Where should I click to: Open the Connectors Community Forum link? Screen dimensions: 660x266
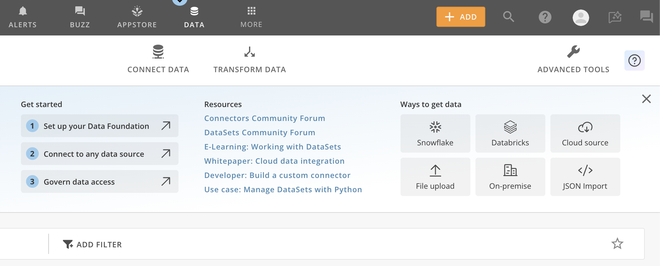click(265, 118)
